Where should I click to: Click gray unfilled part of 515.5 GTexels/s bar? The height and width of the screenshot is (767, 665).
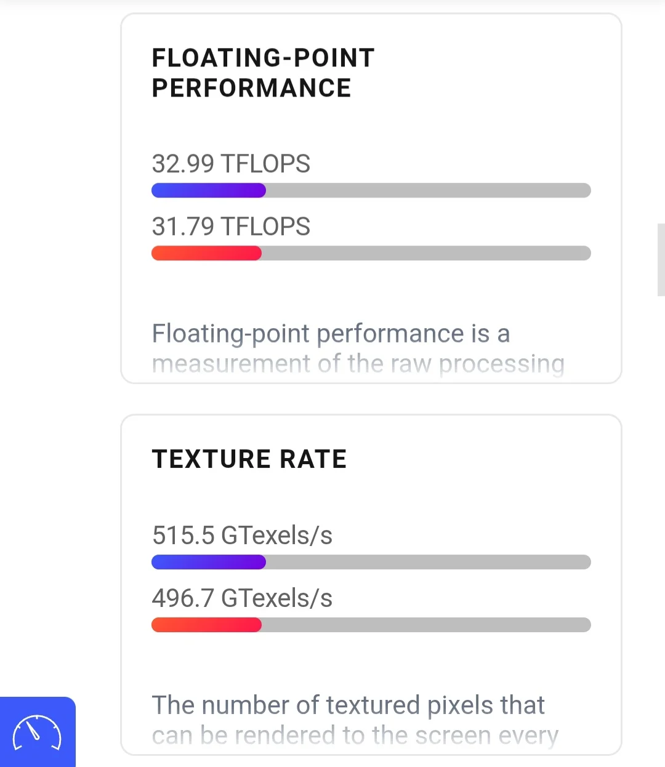(428, 562)
